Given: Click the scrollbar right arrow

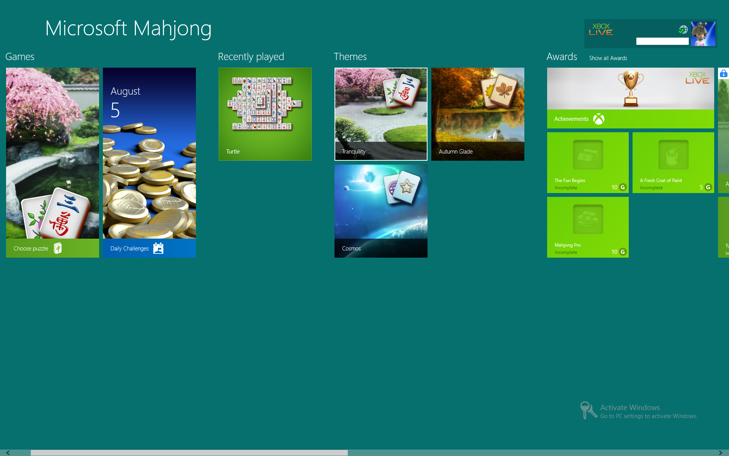Looking at the screenshot, I should click(x=720, y=453).
